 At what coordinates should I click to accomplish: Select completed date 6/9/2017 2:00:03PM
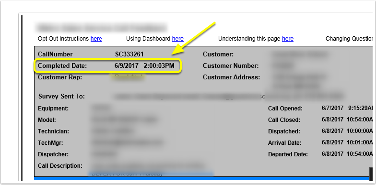pyautogui.click(x=145, y=66)
